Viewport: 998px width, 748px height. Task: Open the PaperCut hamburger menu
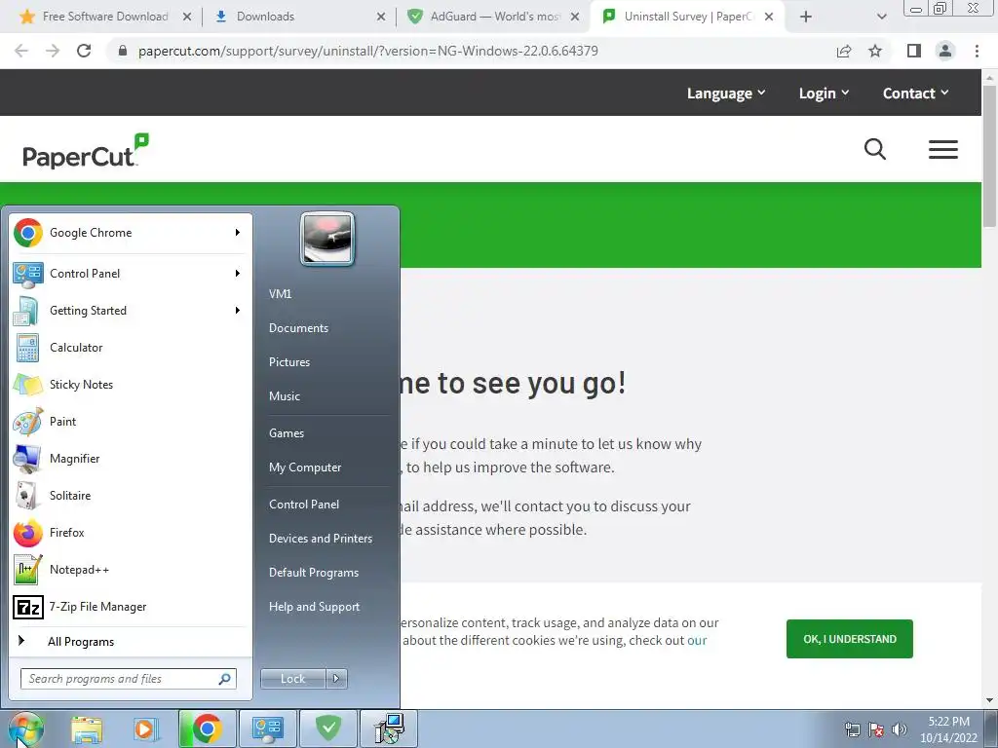coord(943,149)
